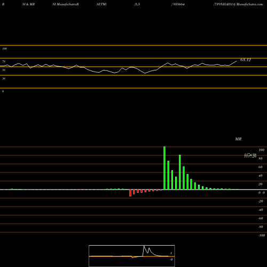Click the 'SI MunafaSutraR' header label
Screen dimensions: 267x267
pos(66,4)
